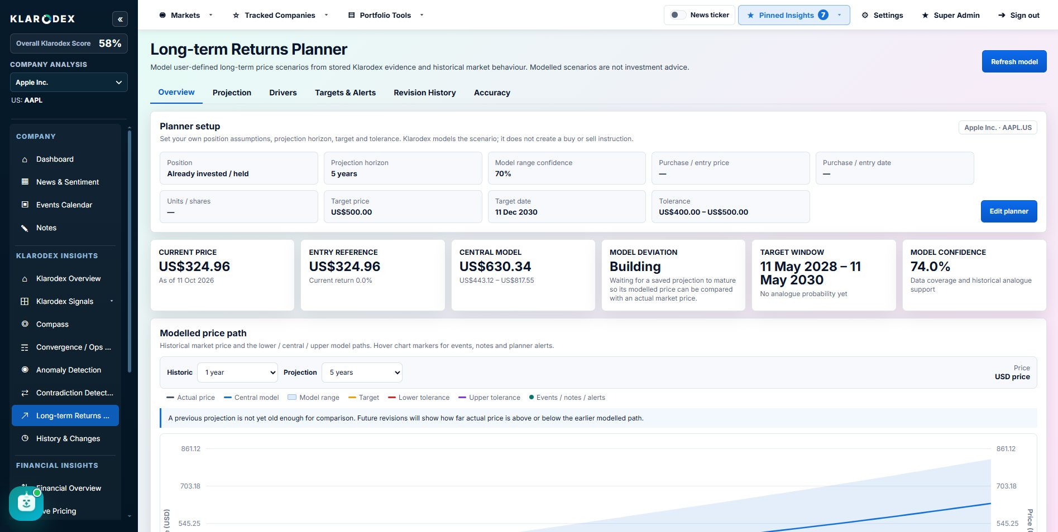Expand the Markets menu
The height and width of the screenshot is (532, 1058).
click(185, 15)
